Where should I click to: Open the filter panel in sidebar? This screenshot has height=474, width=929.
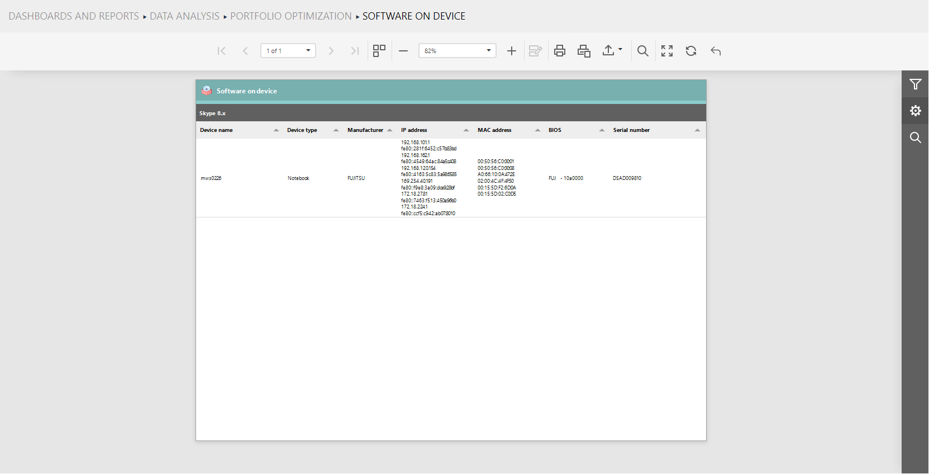click(915, 84)
